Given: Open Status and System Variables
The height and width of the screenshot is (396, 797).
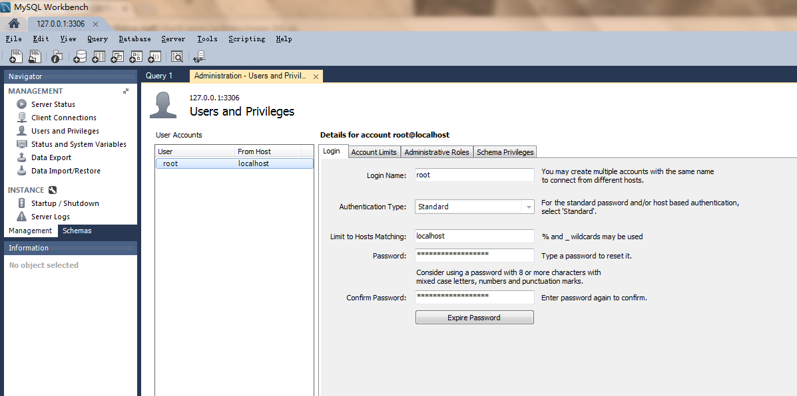Looking at the screenshot, I should click(x=79, y=144).
